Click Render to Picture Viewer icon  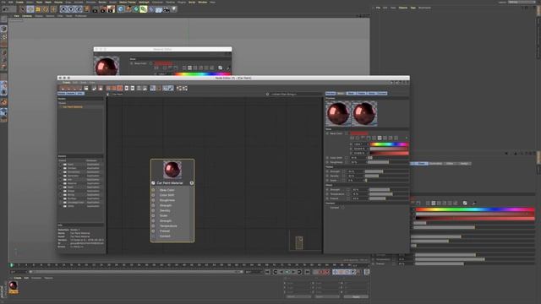coord(103,9)
